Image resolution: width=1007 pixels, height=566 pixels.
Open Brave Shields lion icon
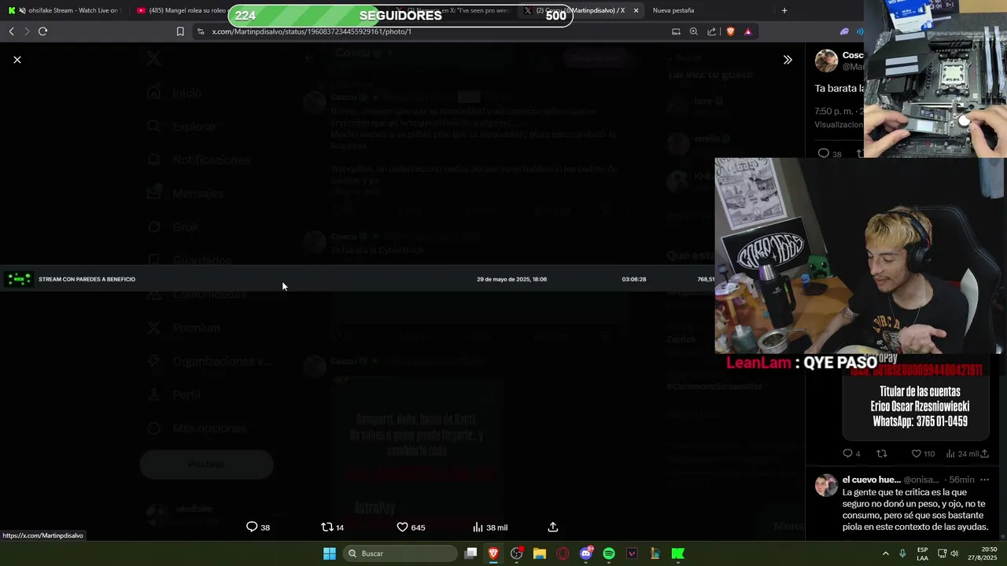pos(730,31)
